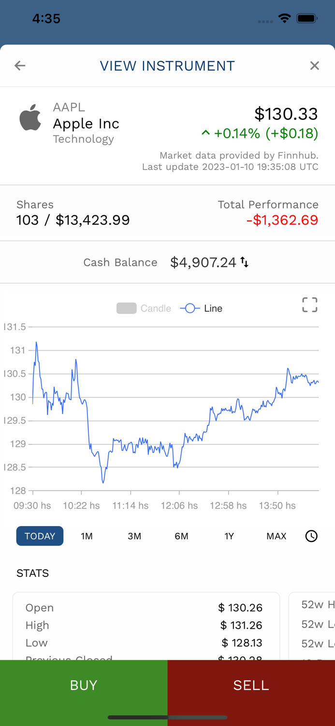Tap the back arrow in the header

[20, 65]
